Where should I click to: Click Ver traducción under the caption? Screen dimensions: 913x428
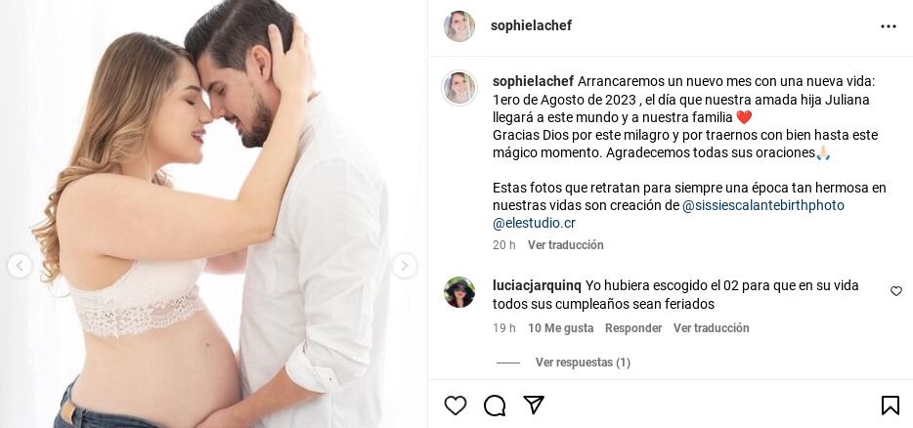point(565,245)
